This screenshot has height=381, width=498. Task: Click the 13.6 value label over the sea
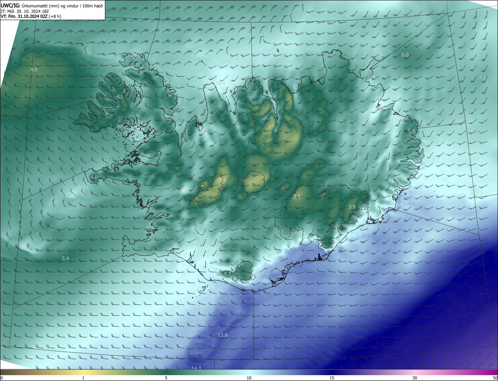click(x=223, y=335)
